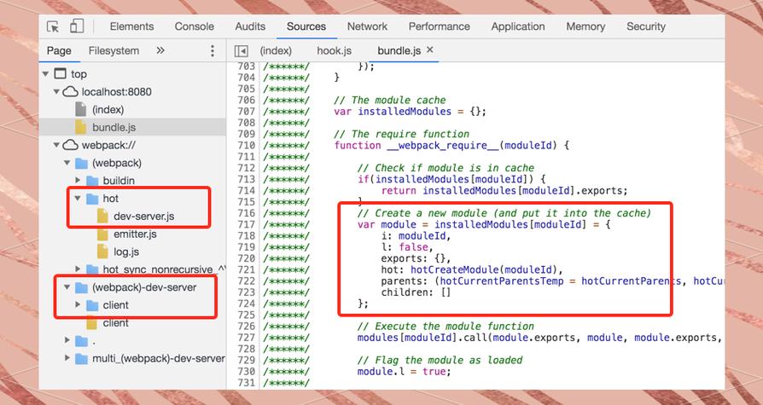This screenshot has width=763, height=405.
Task: Click the dev-server.js yellow file icon
Action: click(102, 216)
